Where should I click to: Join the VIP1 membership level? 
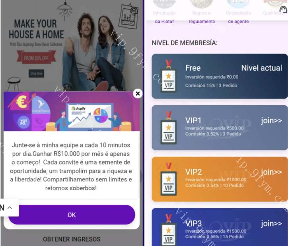click(271, 120)
